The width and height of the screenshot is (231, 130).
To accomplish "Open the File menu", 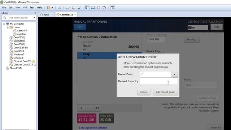I will click(x=4, y=8).
